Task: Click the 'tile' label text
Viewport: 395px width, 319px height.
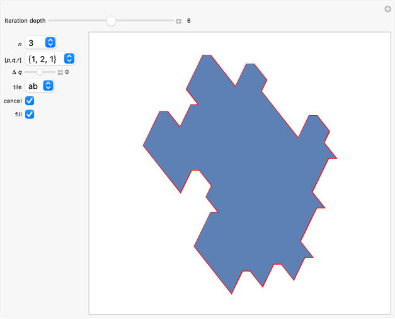Action: [17, 86]
